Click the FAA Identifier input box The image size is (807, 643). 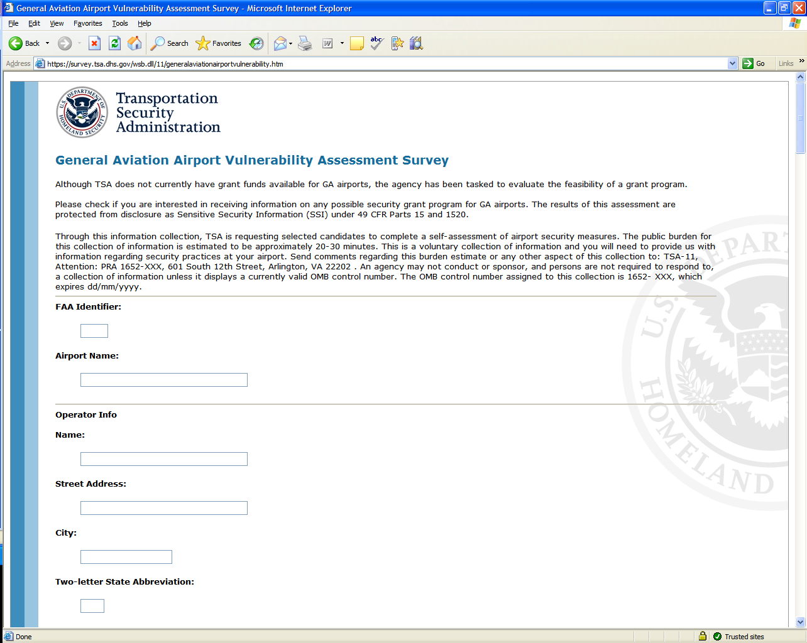click(94, 331)
